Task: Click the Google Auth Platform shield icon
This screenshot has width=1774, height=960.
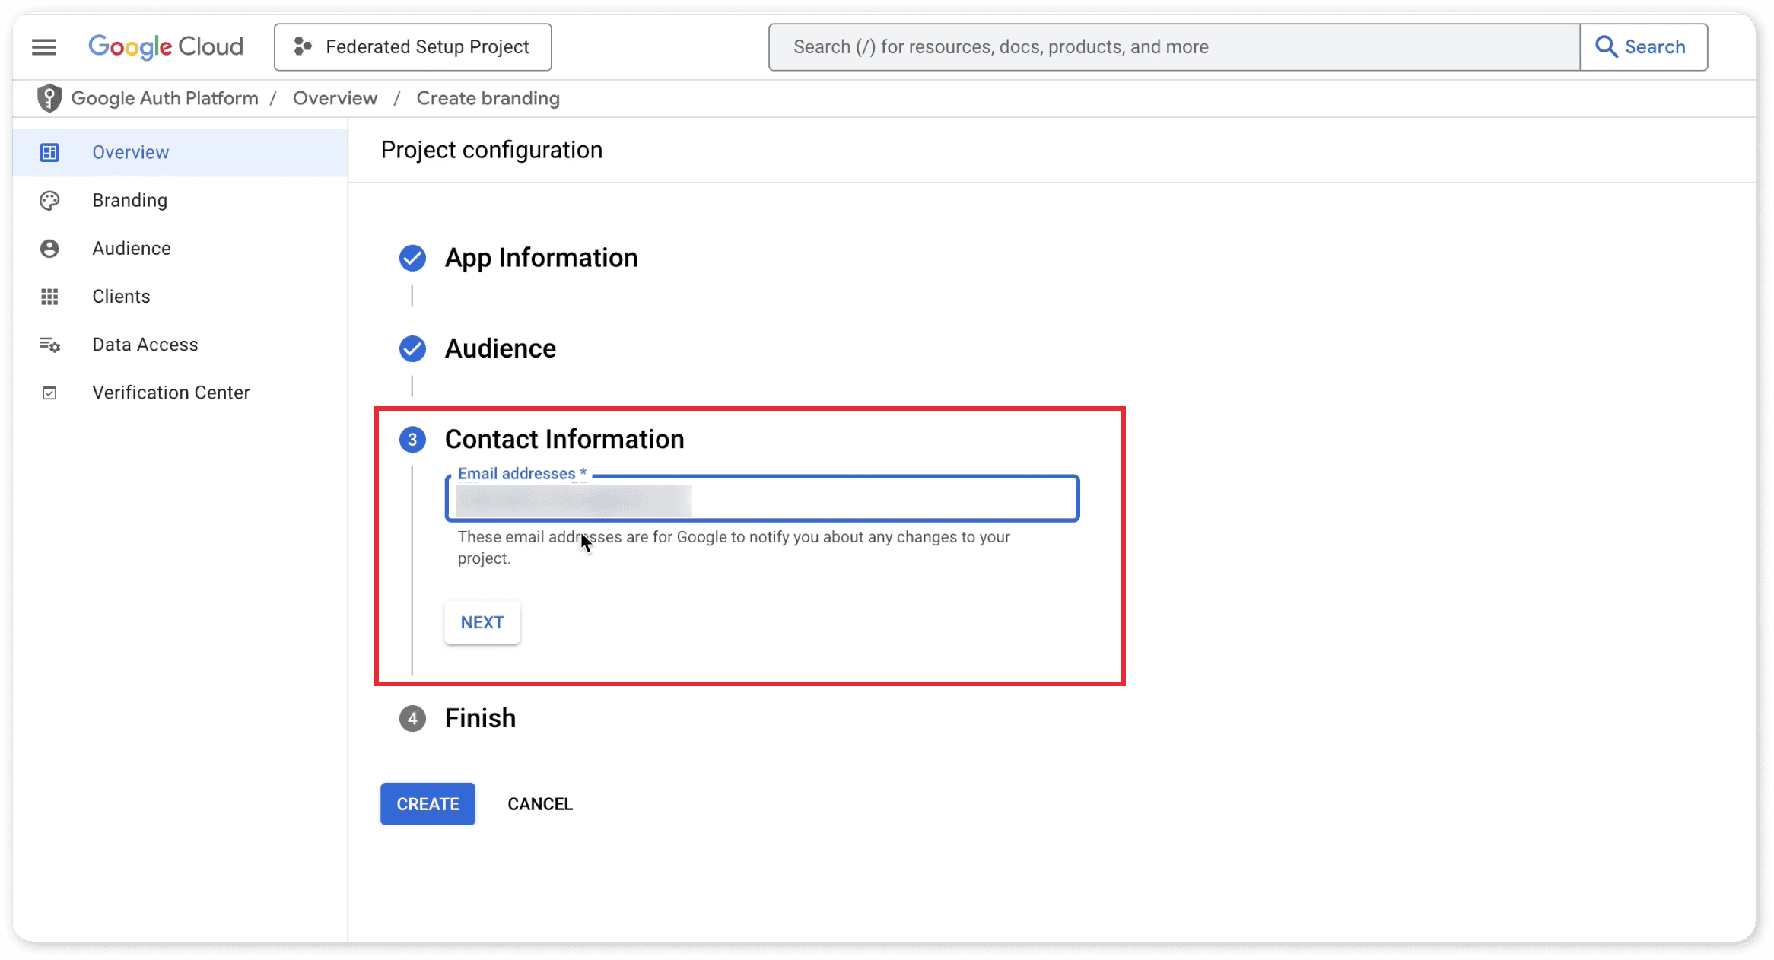Action: pos(49,98)
